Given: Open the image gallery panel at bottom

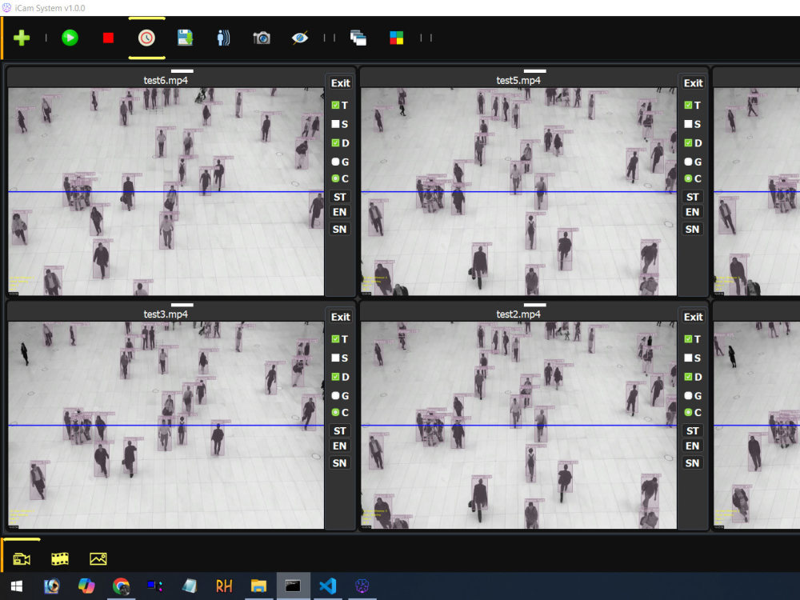Looking at the screenshot, I should click(x=98, y=558).
